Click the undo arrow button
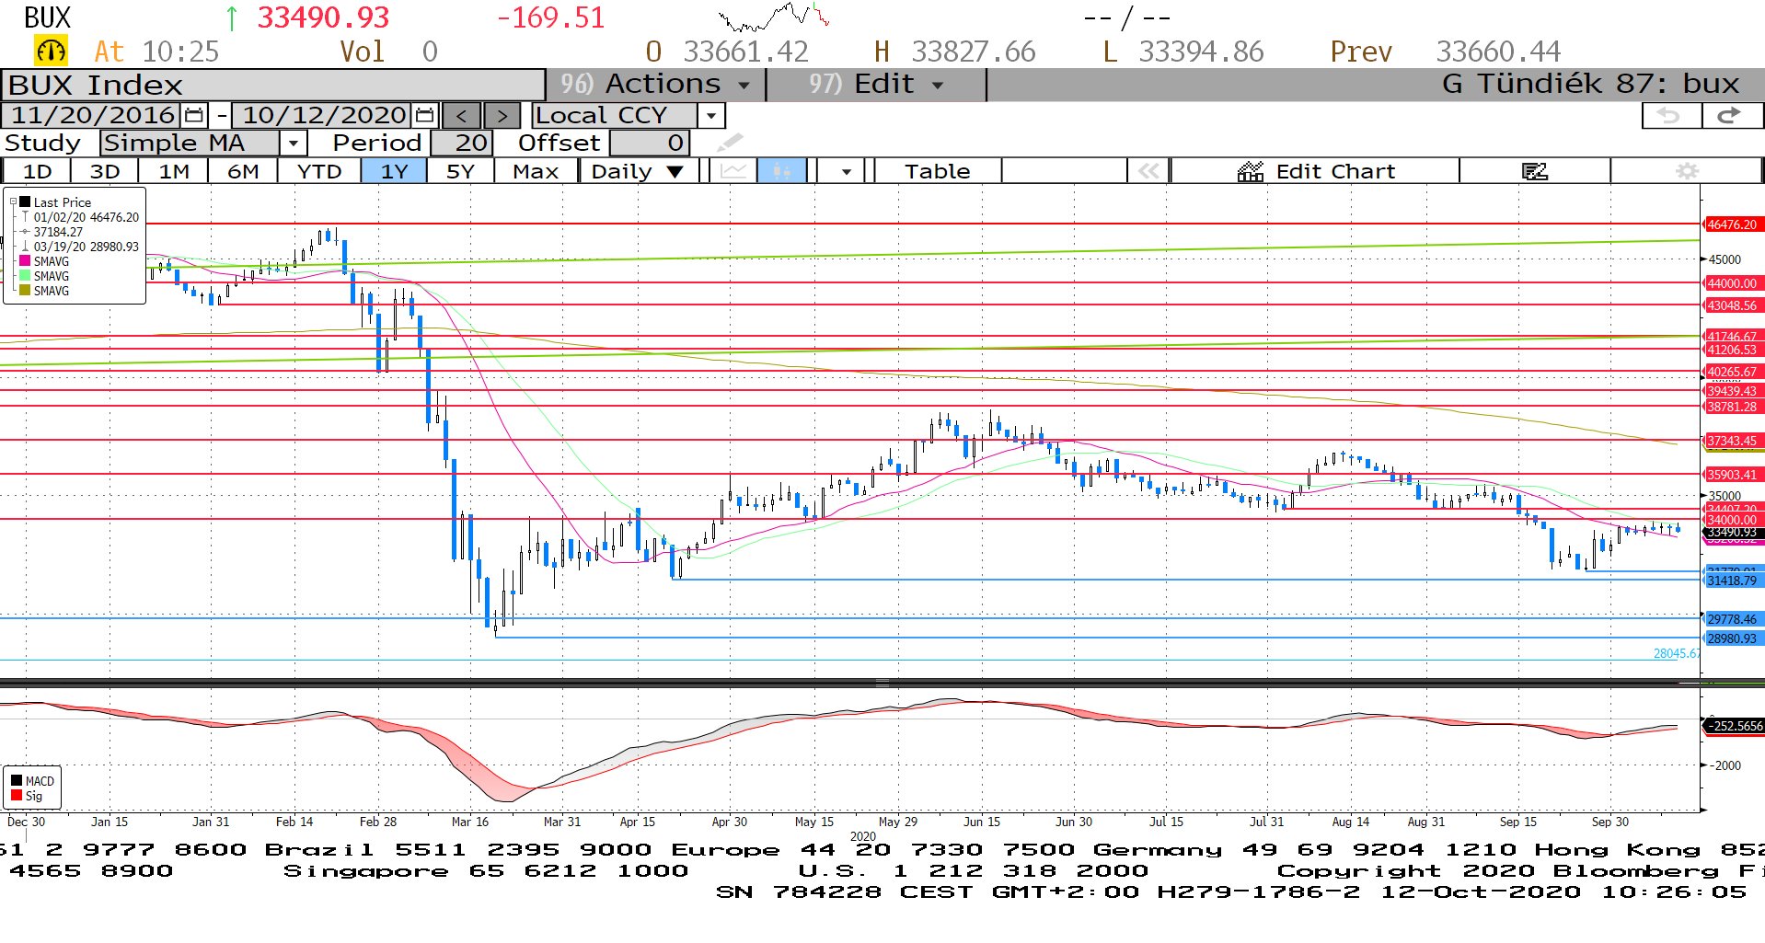Viewport: 1765px width, 943px height. pyautogui.click(x=1670, y=115)
